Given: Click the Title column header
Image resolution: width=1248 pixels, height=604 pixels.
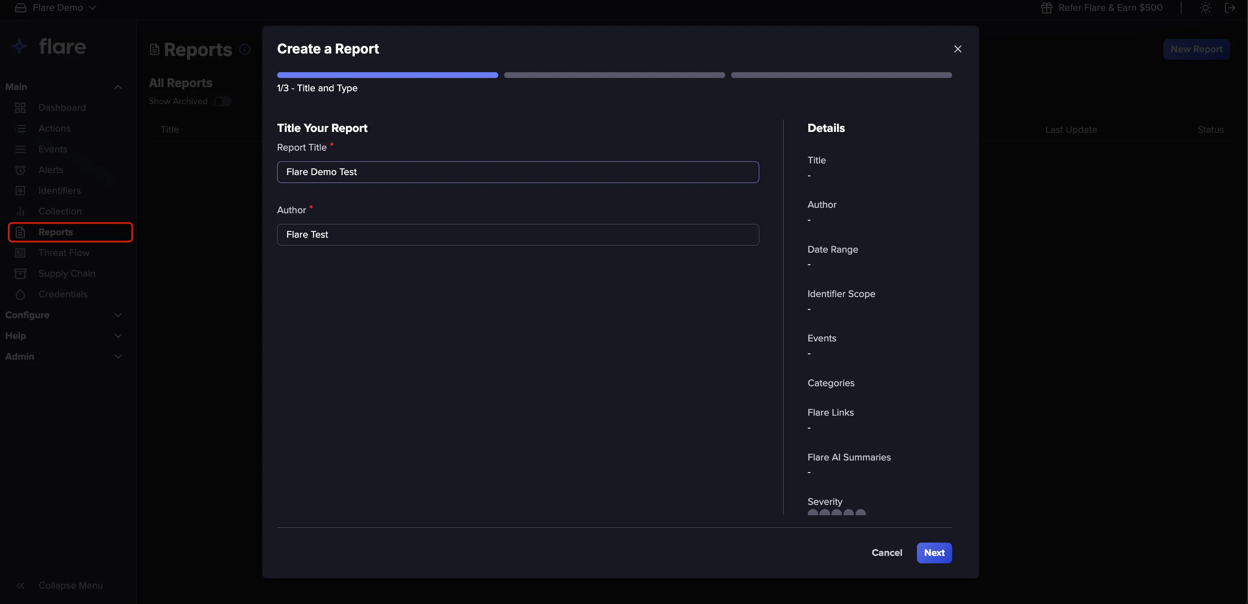Looking at the screenshot, I should (x=170, y=130).
